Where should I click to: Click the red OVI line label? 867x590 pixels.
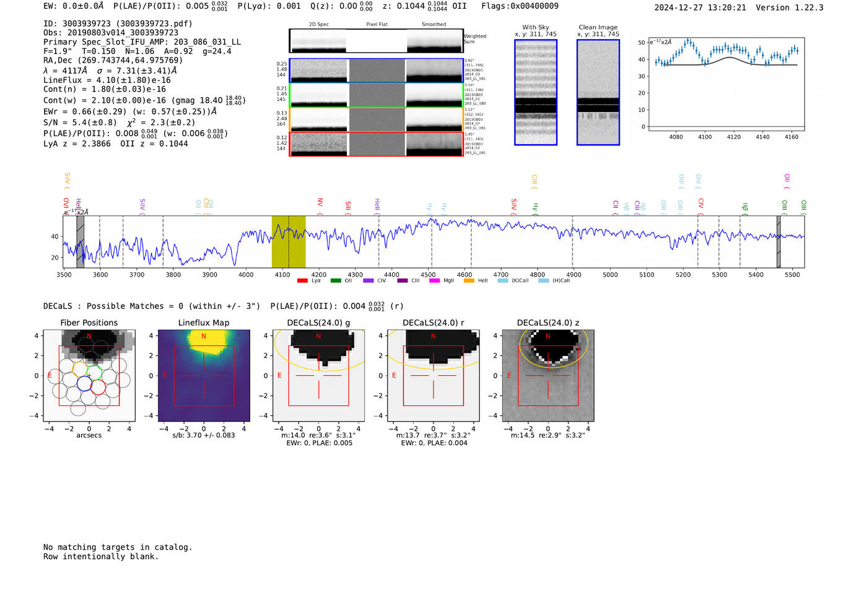click(66, 206)
